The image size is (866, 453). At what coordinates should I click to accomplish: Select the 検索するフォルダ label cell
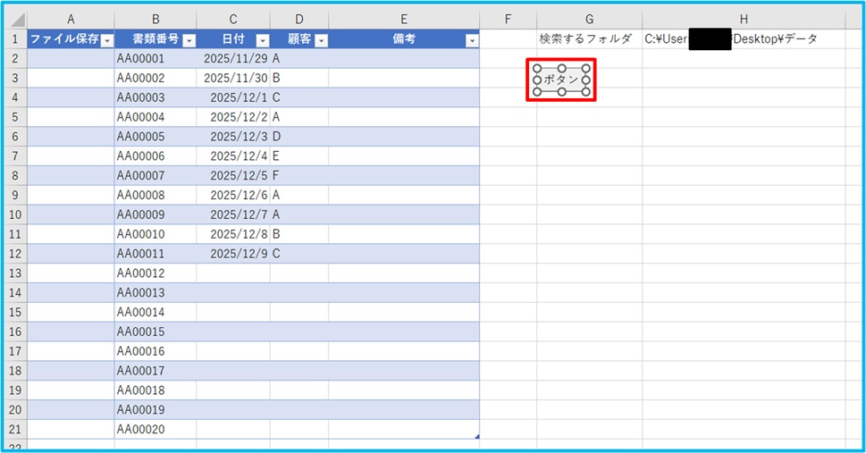tap(589, 39)
